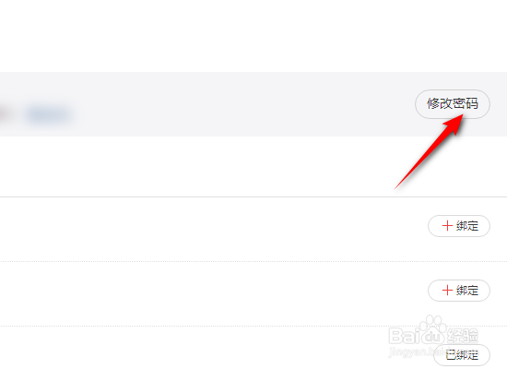
Task: Select the 密码 characters on password button
Action: pos(466,104)
